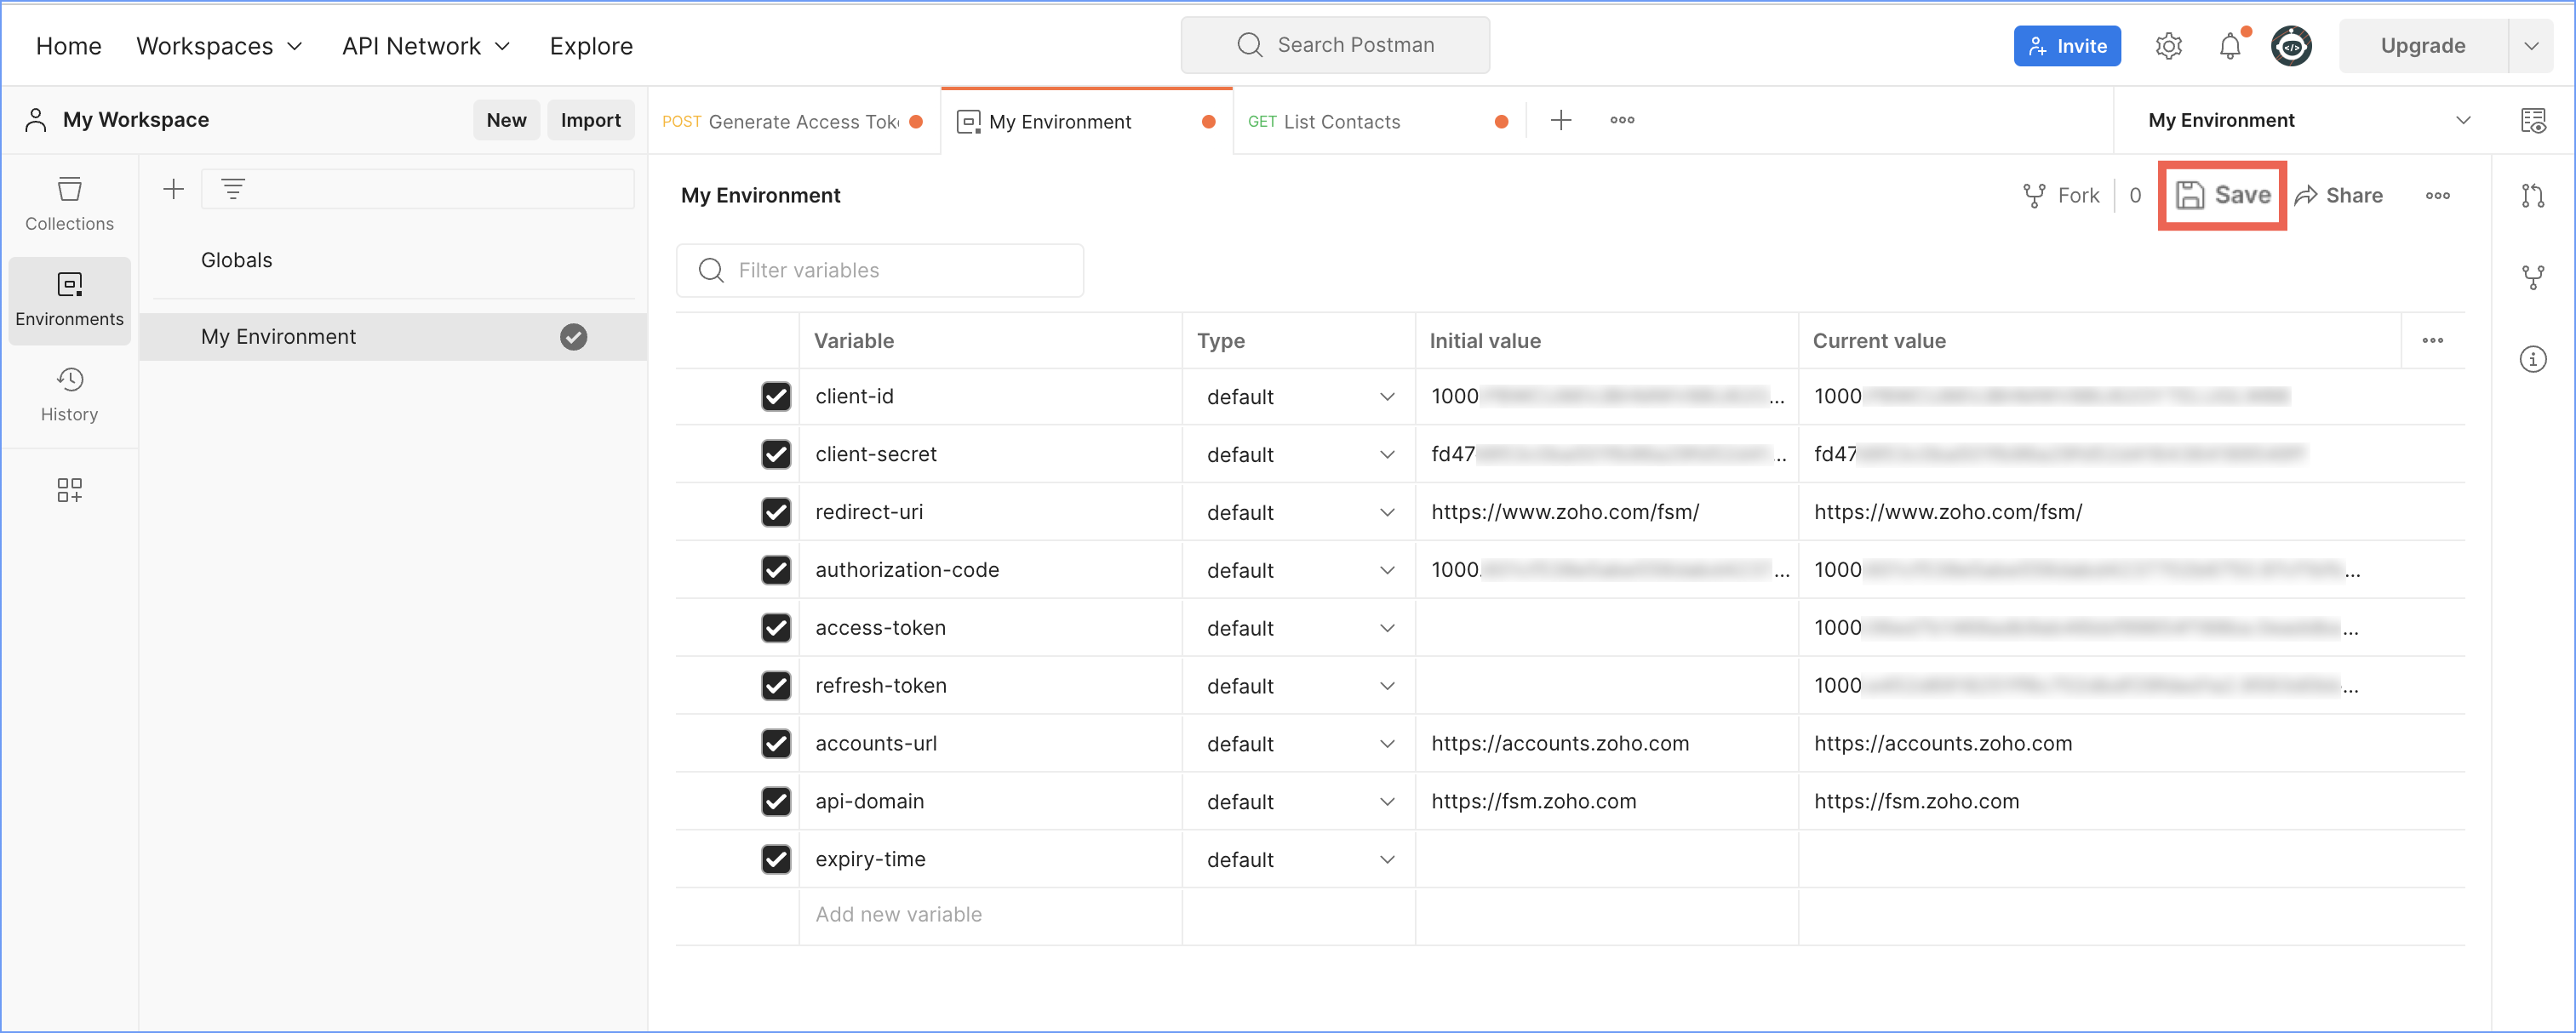Create a new environment with the plus icon
The height and width of the screenshot is (1033, 2576).
pos(174,188)
